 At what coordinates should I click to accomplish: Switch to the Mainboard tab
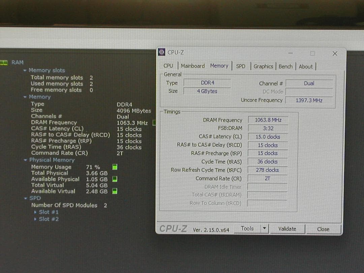click(193, 66)
